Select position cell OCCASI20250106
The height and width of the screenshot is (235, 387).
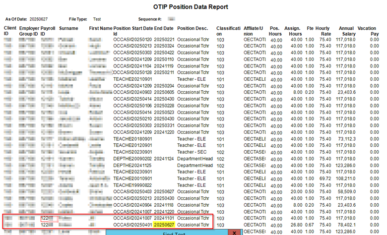click(x=132, y=106)
